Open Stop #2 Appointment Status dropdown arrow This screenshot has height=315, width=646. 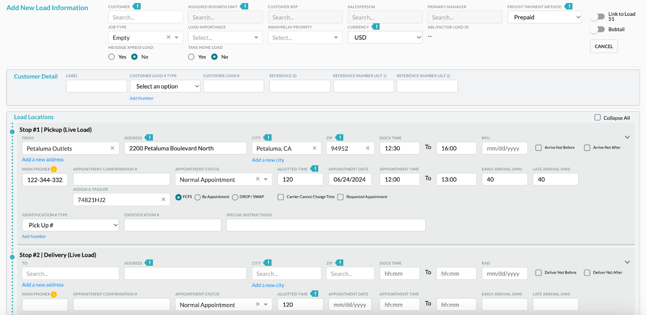click(266, 304)
